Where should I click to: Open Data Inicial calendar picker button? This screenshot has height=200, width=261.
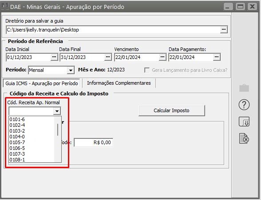[54, 57]
